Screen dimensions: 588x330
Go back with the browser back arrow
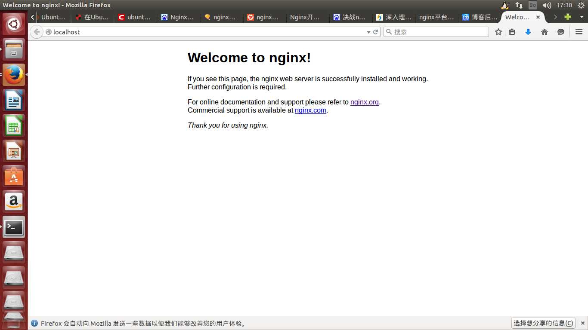(x=37, y=32)
